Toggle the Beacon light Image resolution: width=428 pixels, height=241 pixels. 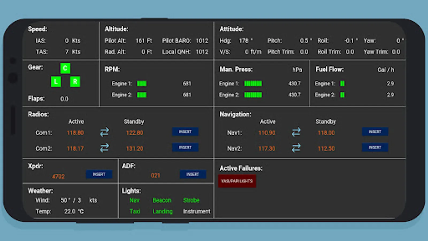click(x=162, y=200)
